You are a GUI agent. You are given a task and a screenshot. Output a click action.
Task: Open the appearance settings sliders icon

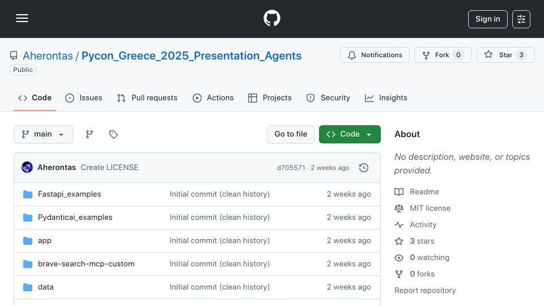(x=521, y=19)
